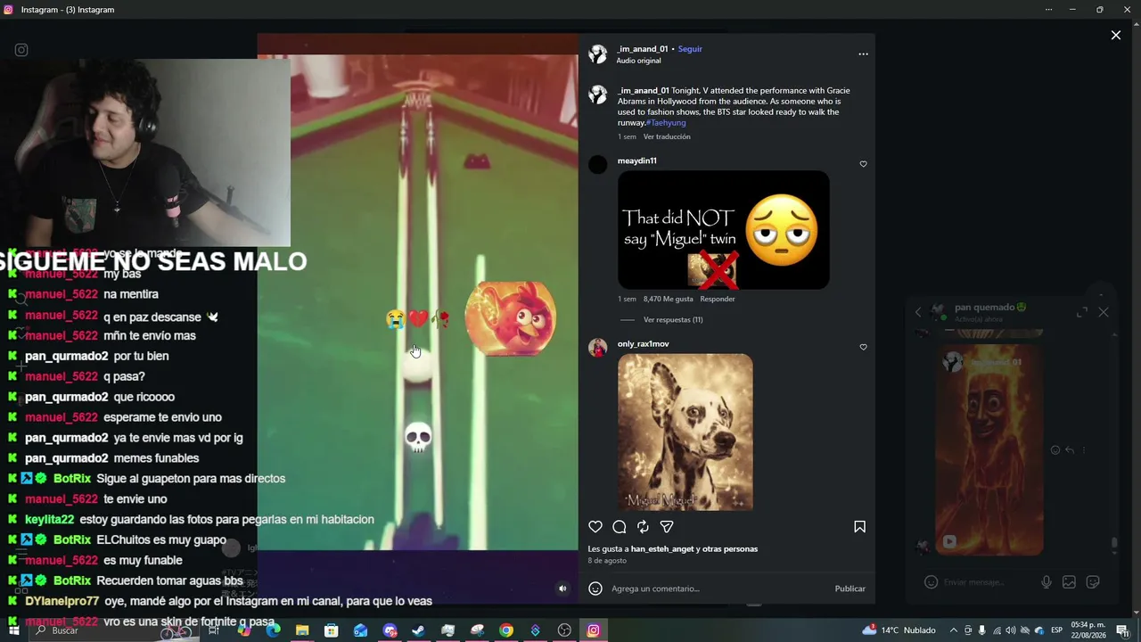Go back in the pan quemado chat
Screen dimensions: 1141x642
pyautogui.click(x=918, y=312)
